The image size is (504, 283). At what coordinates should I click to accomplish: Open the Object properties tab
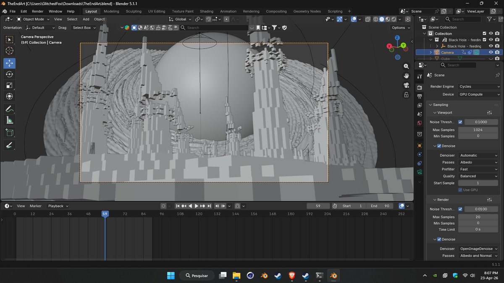[419, 145]
